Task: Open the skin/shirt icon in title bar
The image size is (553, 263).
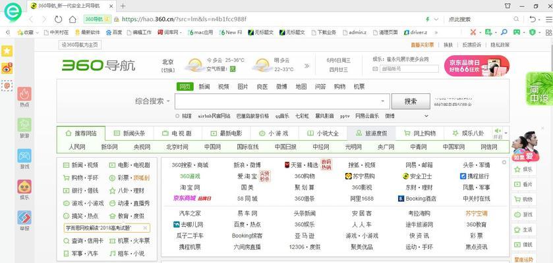Action: [x=508, y=6]
